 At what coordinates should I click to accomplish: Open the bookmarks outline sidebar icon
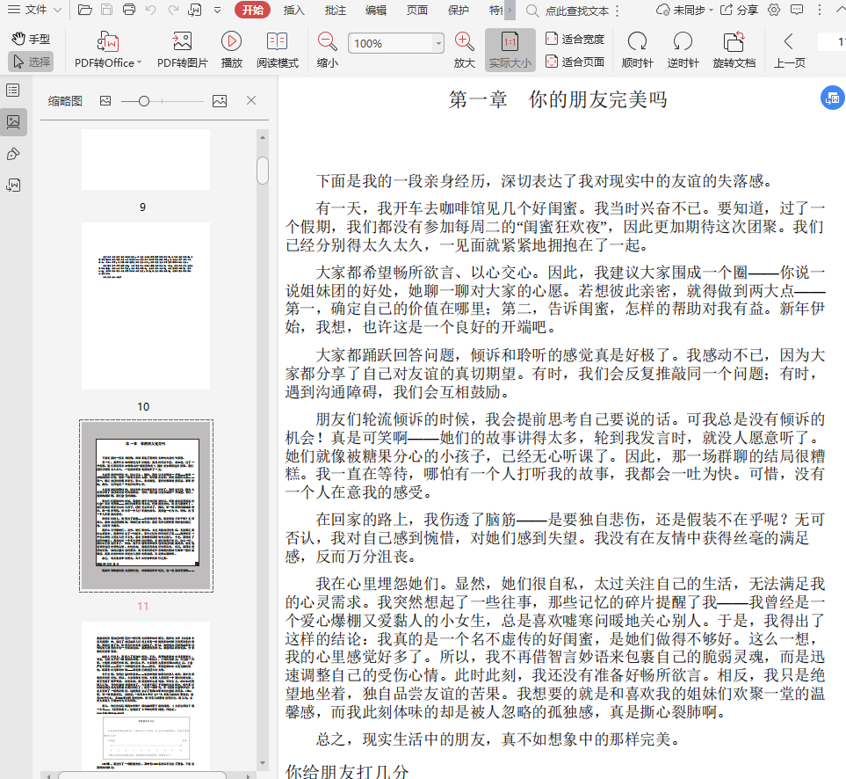13,91
